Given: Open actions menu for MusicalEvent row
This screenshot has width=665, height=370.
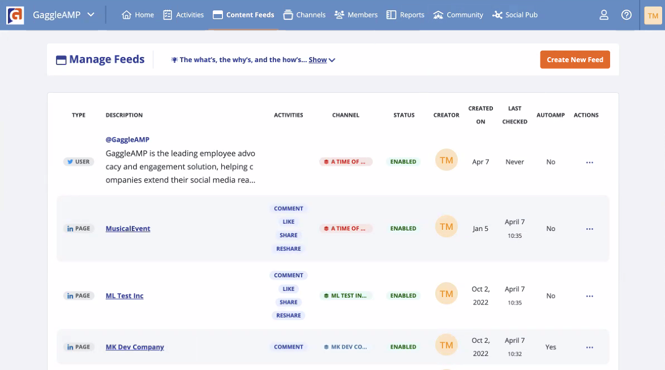Looking at the screenshot, I should 590,229.
